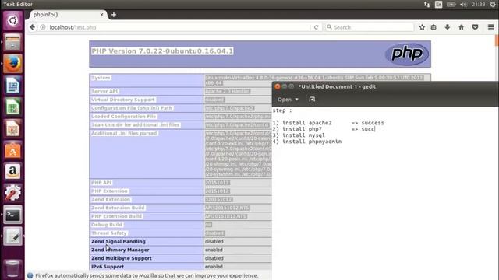Image resolution: width=499 pixels, height=280 pixels.
Task: Close the phpinfo() tab
Action: point(101,15)
